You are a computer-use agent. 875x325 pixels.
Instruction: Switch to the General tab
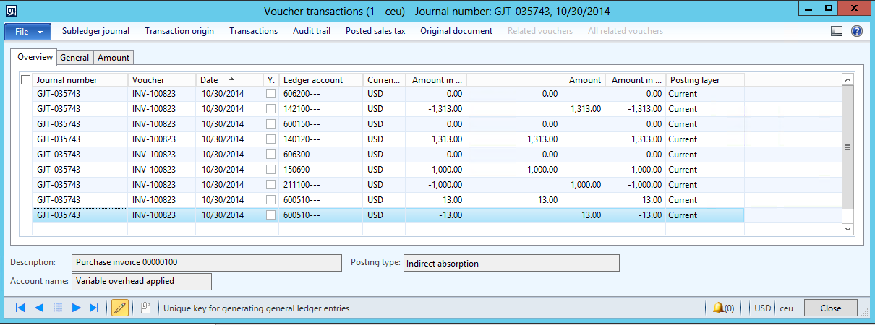click(74, 58)
